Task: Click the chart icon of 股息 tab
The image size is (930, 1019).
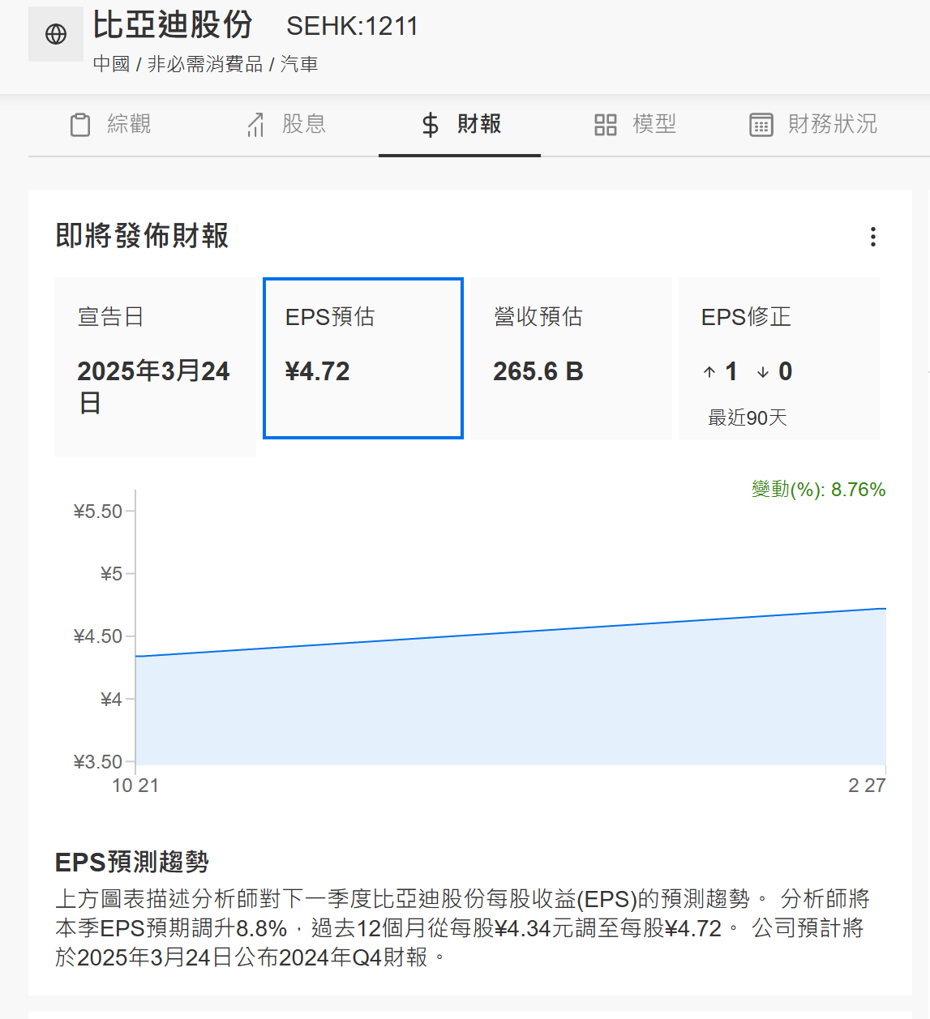Action: [256, 125]
